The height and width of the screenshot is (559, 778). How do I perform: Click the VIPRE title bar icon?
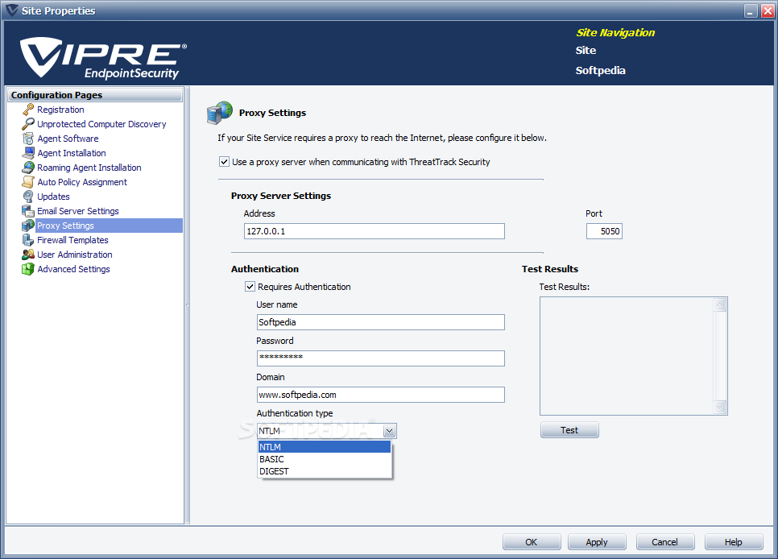(x=11, y=10)
